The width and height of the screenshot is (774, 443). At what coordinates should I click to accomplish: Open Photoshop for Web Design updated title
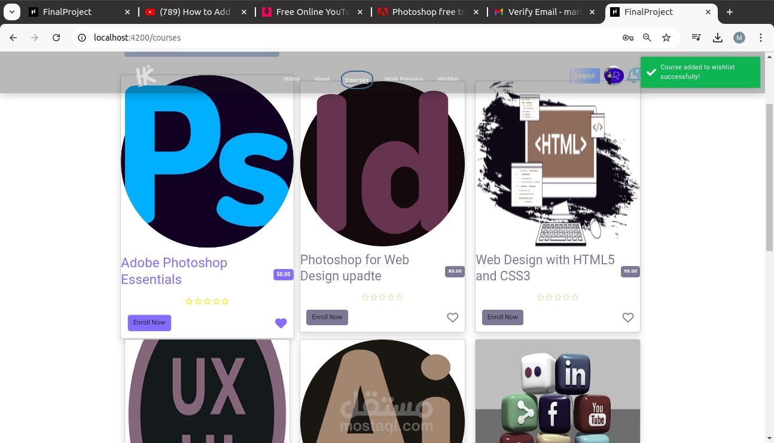[x=355, y=268]
